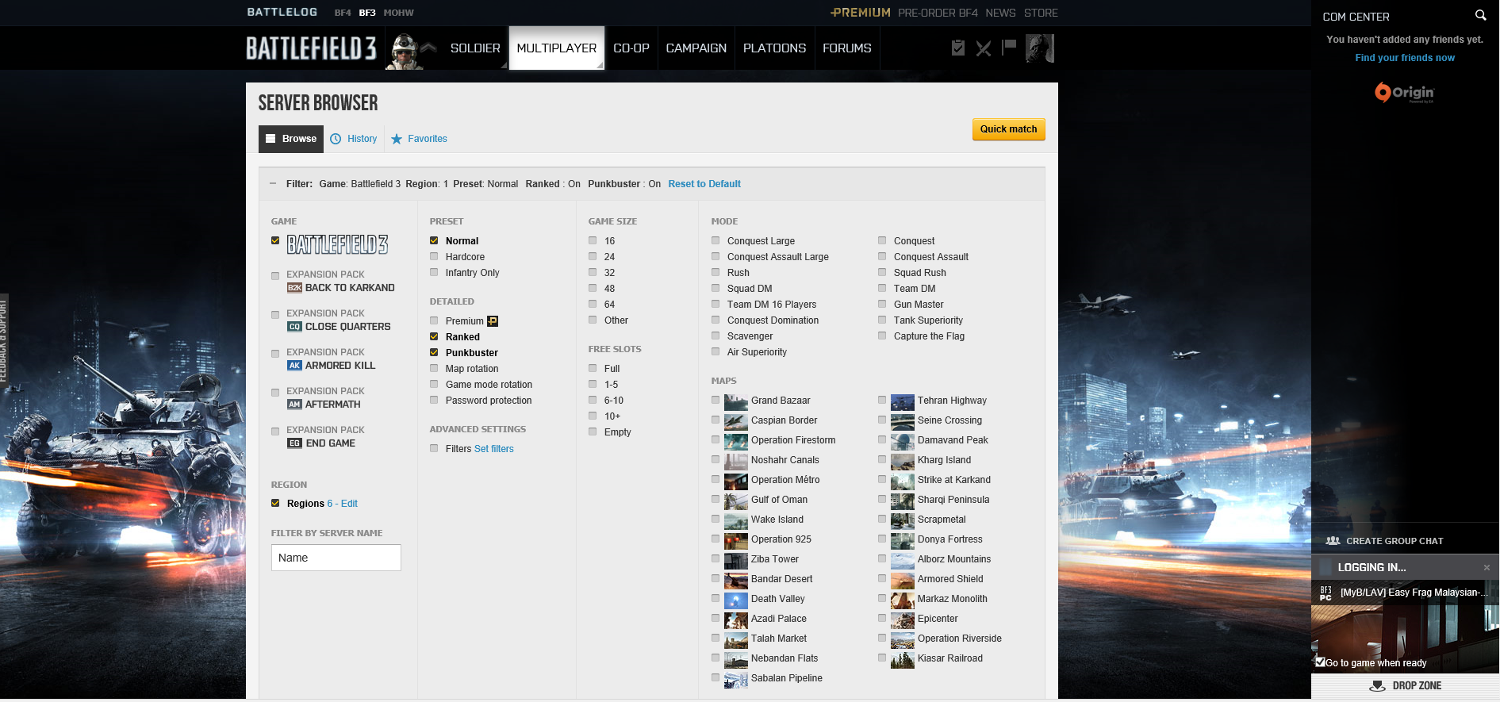The height and width of the screenshot is (702, 1500).
Task: Click the Aftermath AM badge
Action: click(294, 405)
